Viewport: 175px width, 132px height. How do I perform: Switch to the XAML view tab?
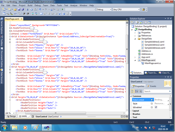[x=23, y=116]
